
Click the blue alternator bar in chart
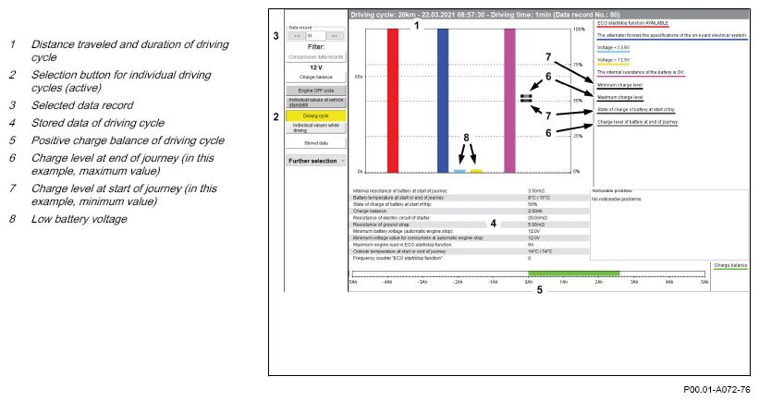point(443,101)
